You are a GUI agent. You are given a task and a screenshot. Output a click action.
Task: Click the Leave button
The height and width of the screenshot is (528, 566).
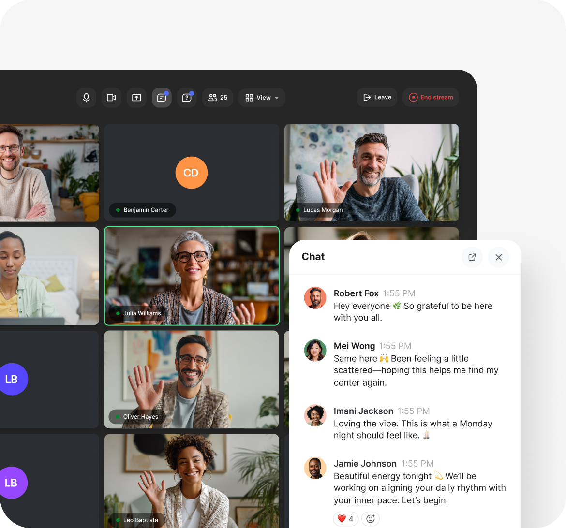tap(377, 97)
